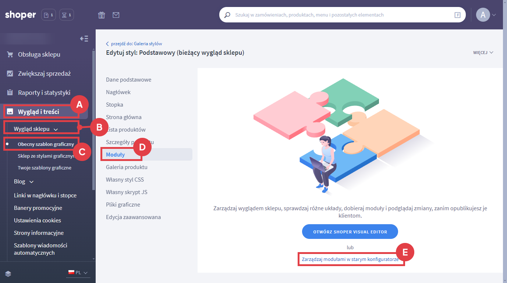The image size is (507, 283).
Task: Click Otwórz Shoper Visual Editor button
Action: [x=350, y=232]
